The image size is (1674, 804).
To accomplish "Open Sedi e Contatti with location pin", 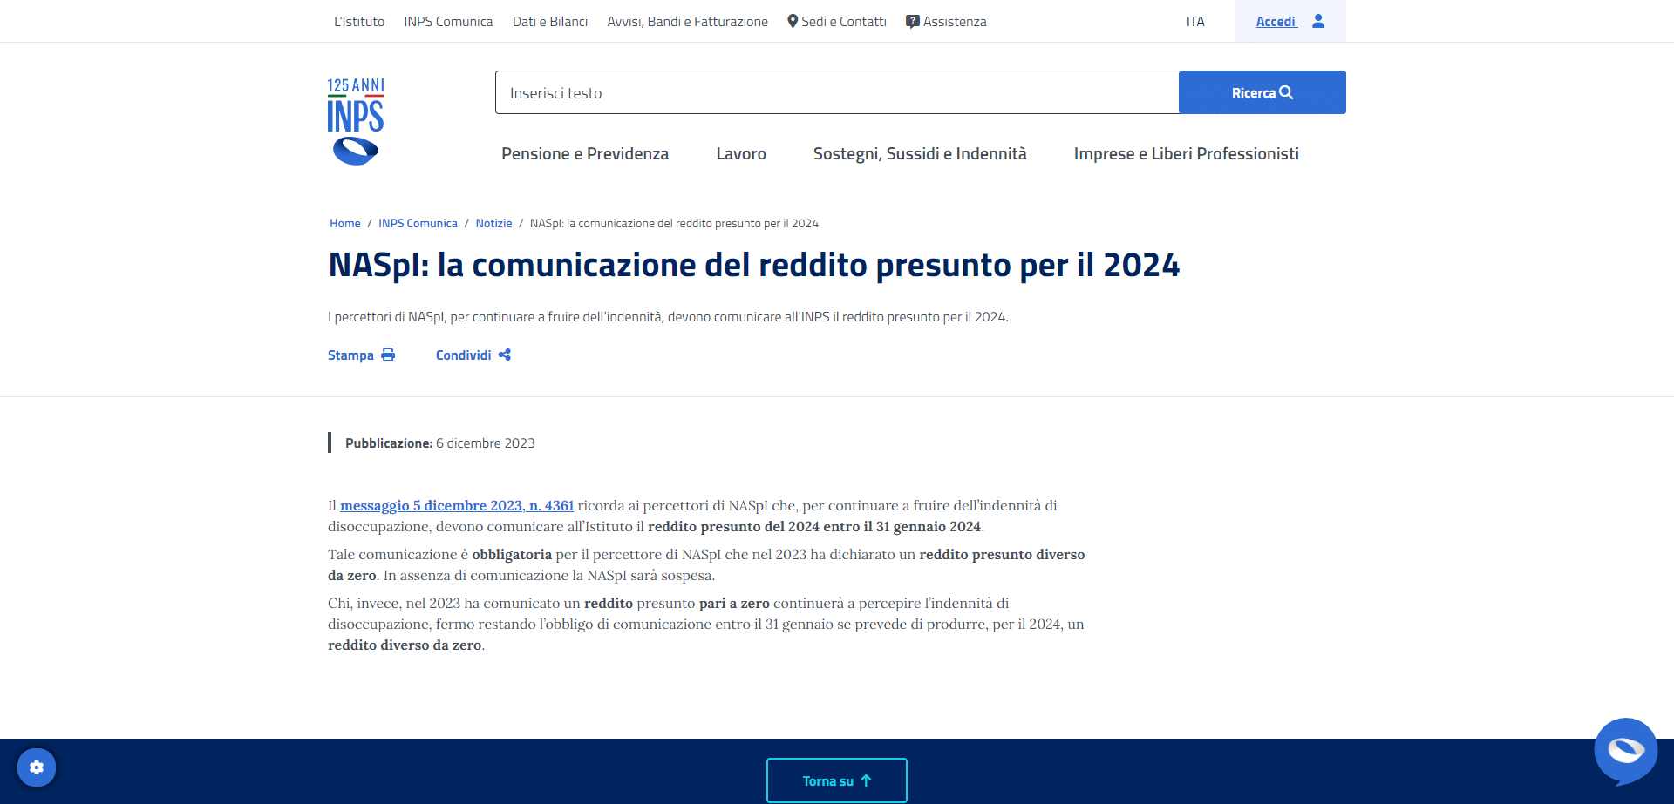I will tap(836, 21).
